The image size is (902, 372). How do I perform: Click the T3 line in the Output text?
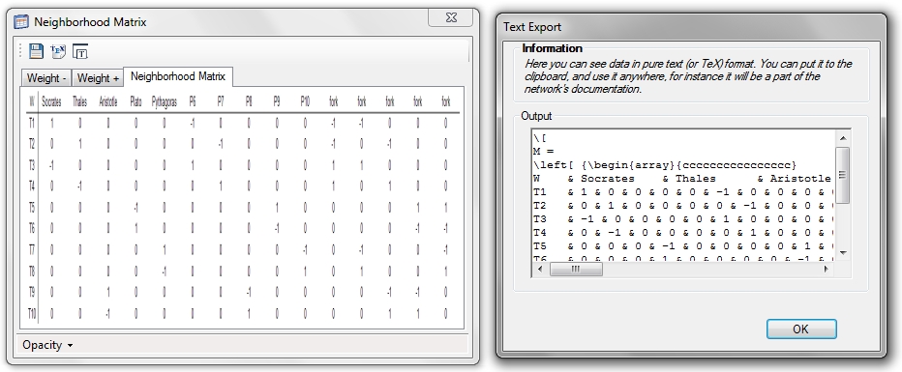tap(683, 219)
